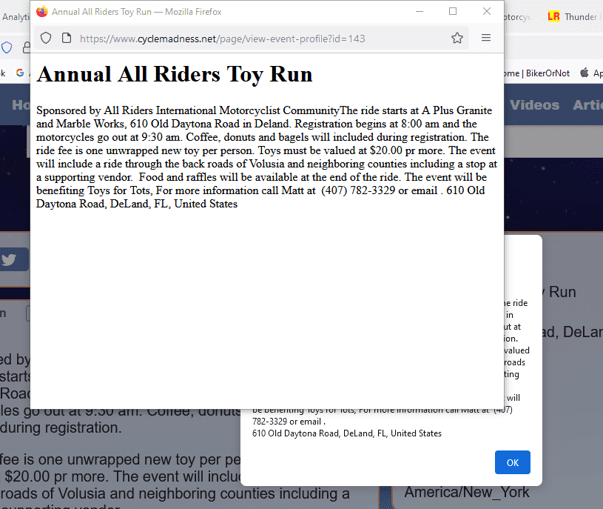Click the Annual All Riders Toy Run heading
The height and width of the screenshot is (509, 603).
coord(175,74)
